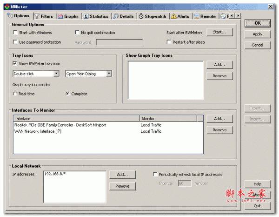Click Local Traffic cell of WAN row
This screenshot has height=217, width=279.
click(x=151, y=131)
